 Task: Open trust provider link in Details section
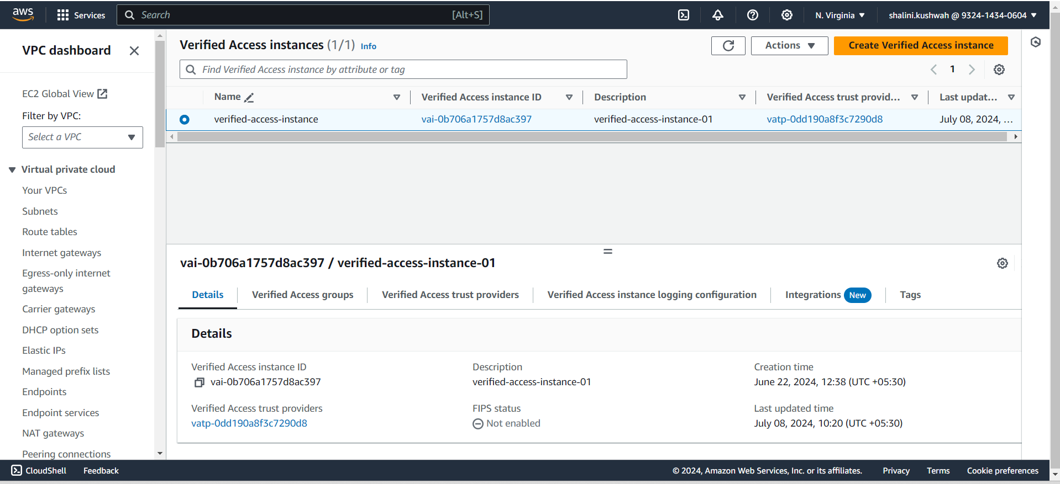(x=249, y=423)
